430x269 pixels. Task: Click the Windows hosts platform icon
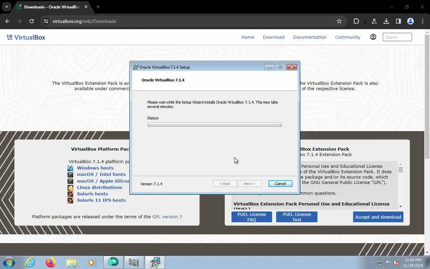(x=70, y=168)
